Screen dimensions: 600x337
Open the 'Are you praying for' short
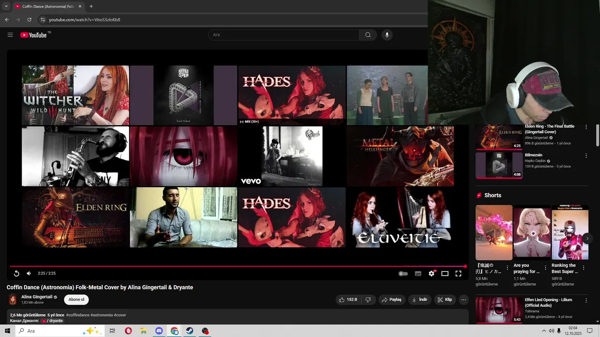coord(532,233)
